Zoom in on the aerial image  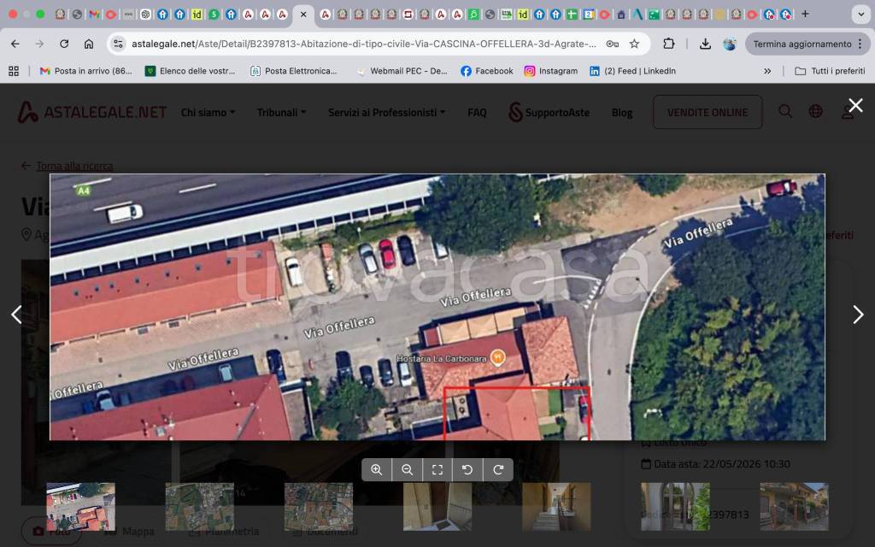[x=377, y=470]
